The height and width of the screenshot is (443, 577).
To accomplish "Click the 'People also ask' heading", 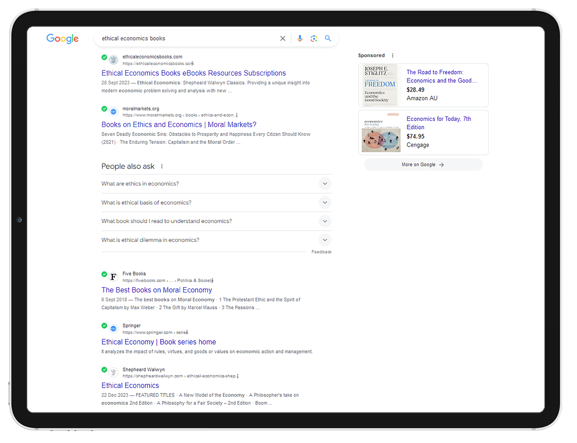I will coord(128,167).
